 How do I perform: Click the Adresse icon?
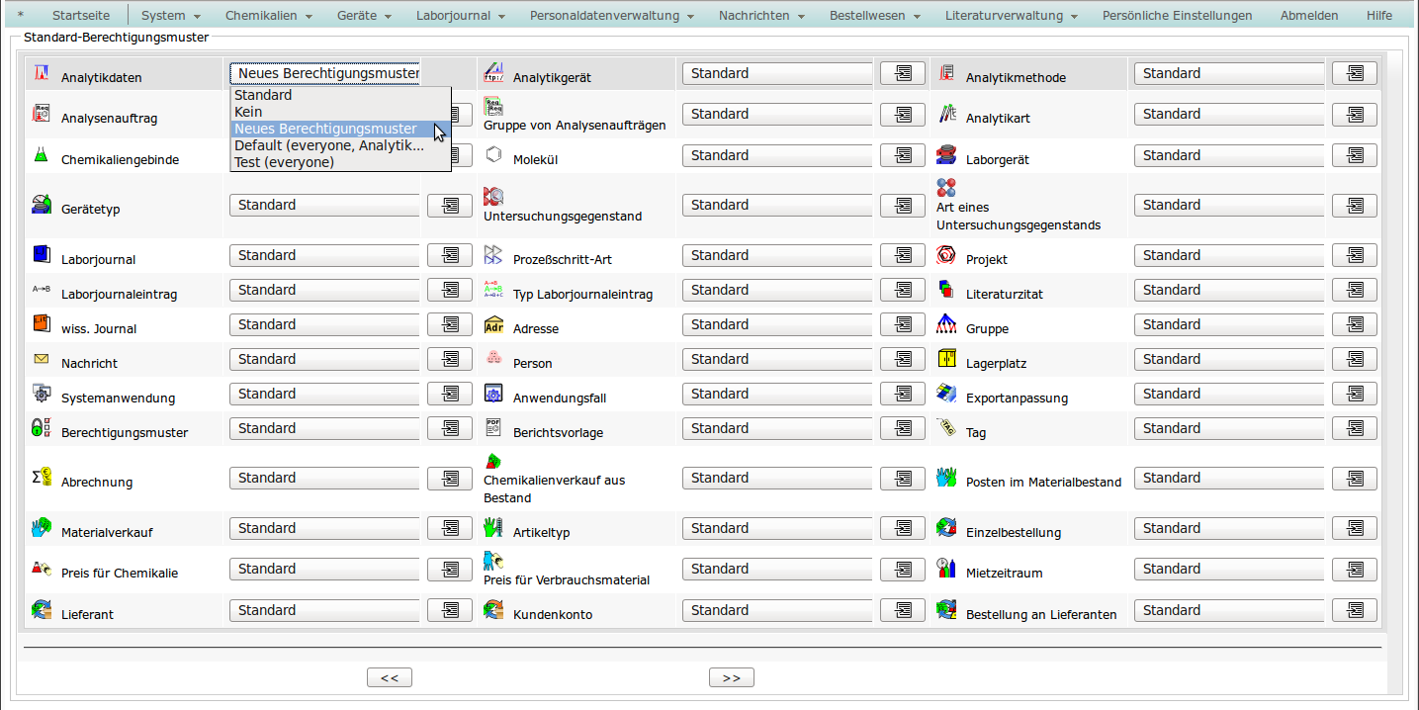click(493, 325)
